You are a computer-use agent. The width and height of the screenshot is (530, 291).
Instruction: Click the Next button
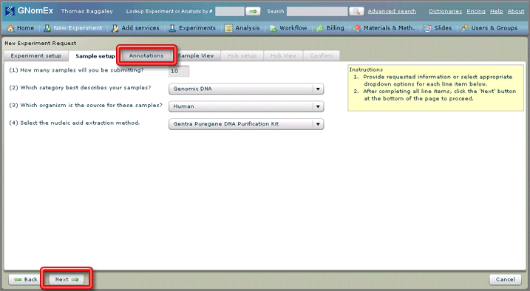point(67,279)
